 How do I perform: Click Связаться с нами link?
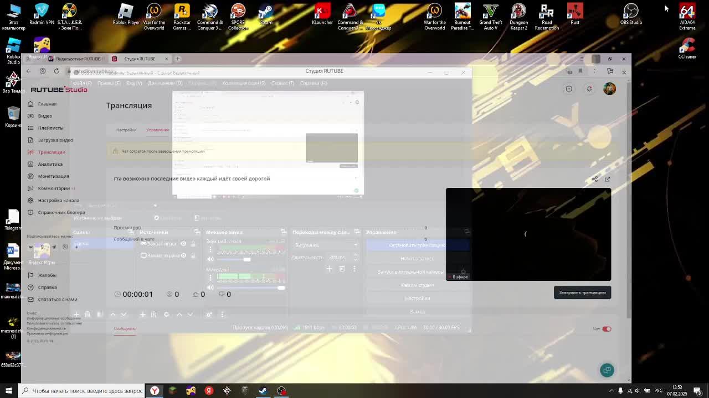tap(53, 300)
